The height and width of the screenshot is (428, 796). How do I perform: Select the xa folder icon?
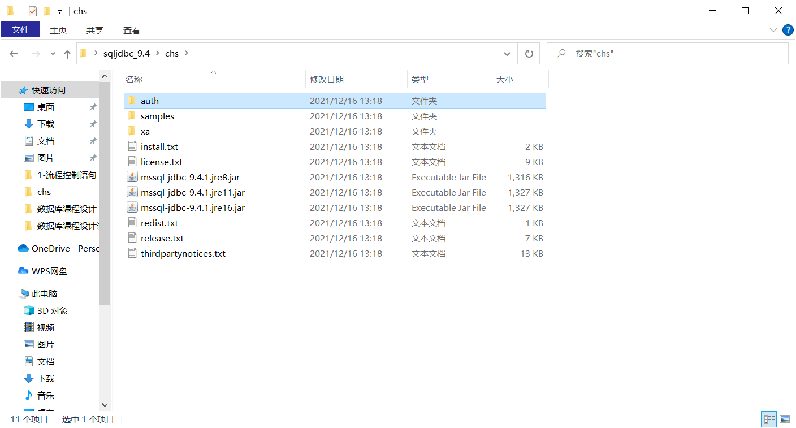point(132,131)
